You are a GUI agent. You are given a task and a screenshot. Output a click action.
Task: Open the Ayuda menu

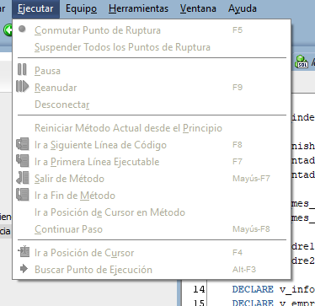click(x=243, y=8)
